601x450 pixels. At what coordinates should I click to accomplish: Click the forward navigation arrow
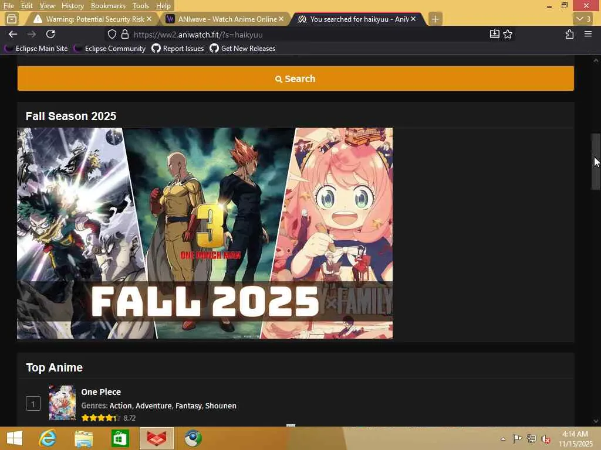(x=32, y=35)
